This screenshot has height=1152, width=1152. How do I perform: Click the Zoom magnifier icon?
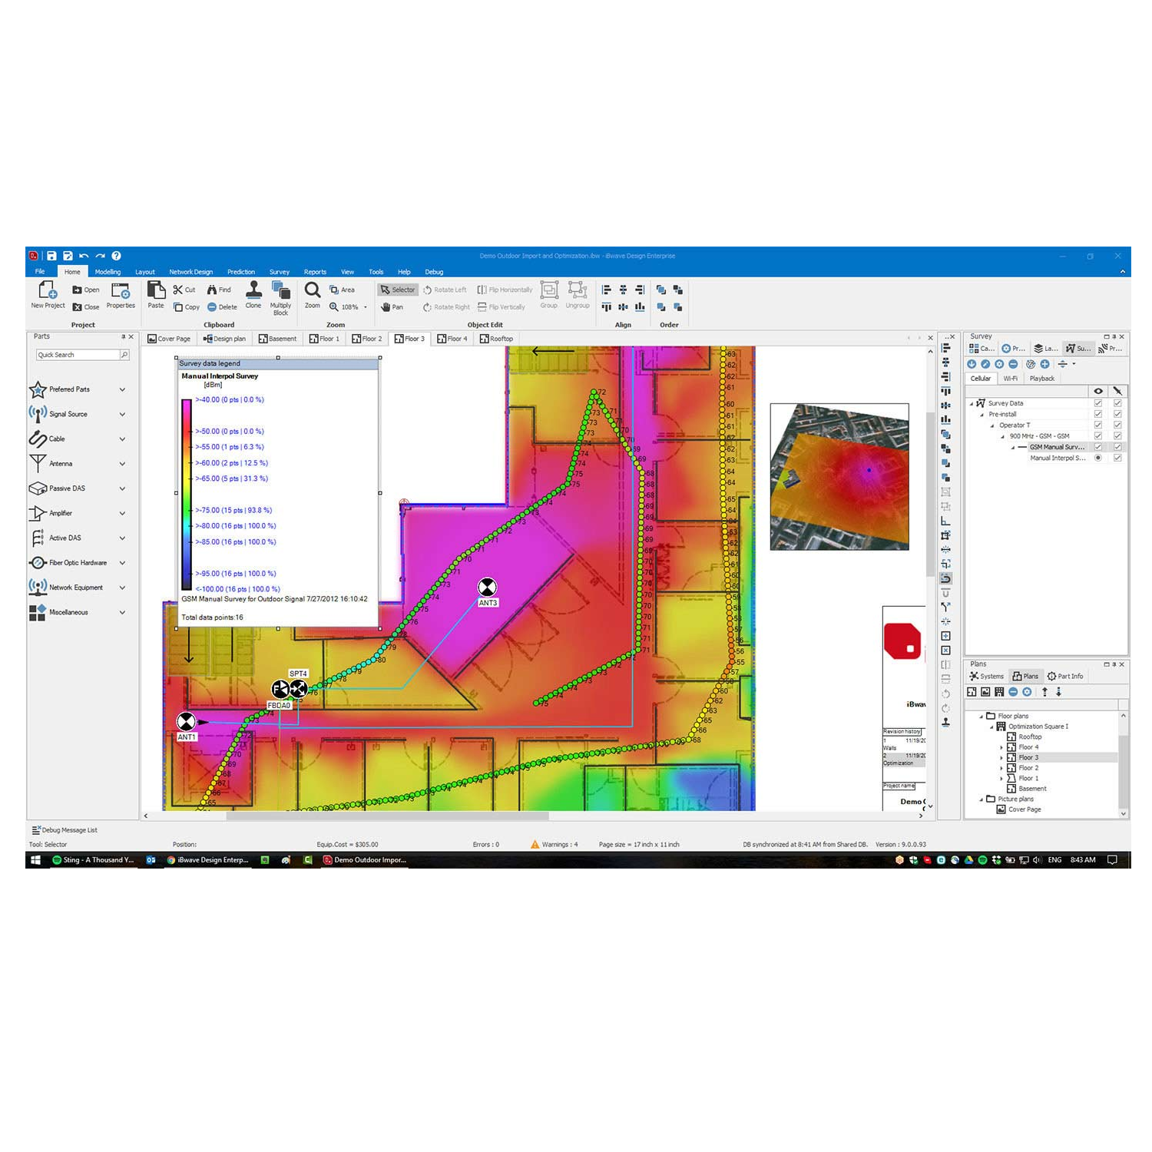coord(313,290)
